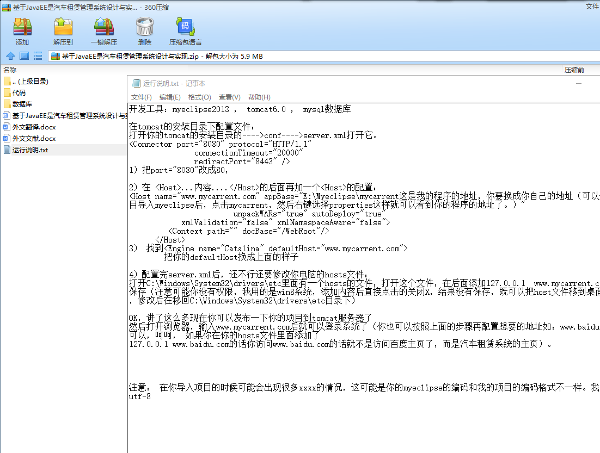Image resolution: width=600 pixels, height=453 pixels.
Task: Select the 代码 folder icon
Action: 7,92
